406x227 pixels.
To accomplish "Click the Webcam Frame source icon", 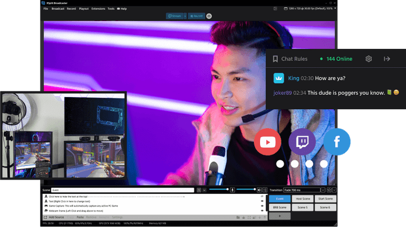I will click(46, 210).
